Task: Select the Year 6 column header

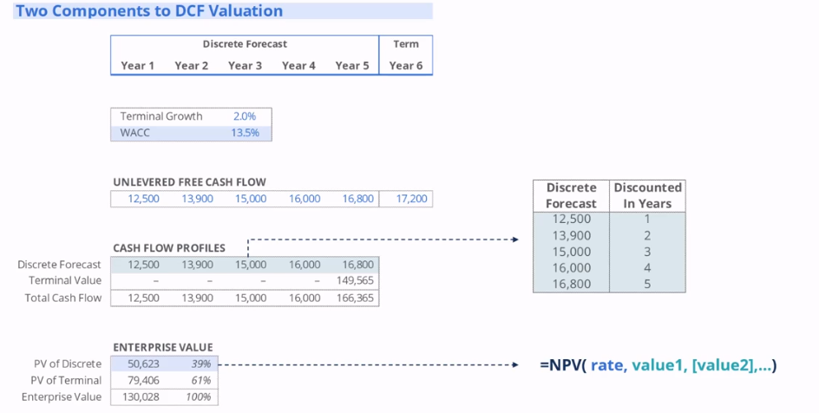Action: (x=406, y=65)
